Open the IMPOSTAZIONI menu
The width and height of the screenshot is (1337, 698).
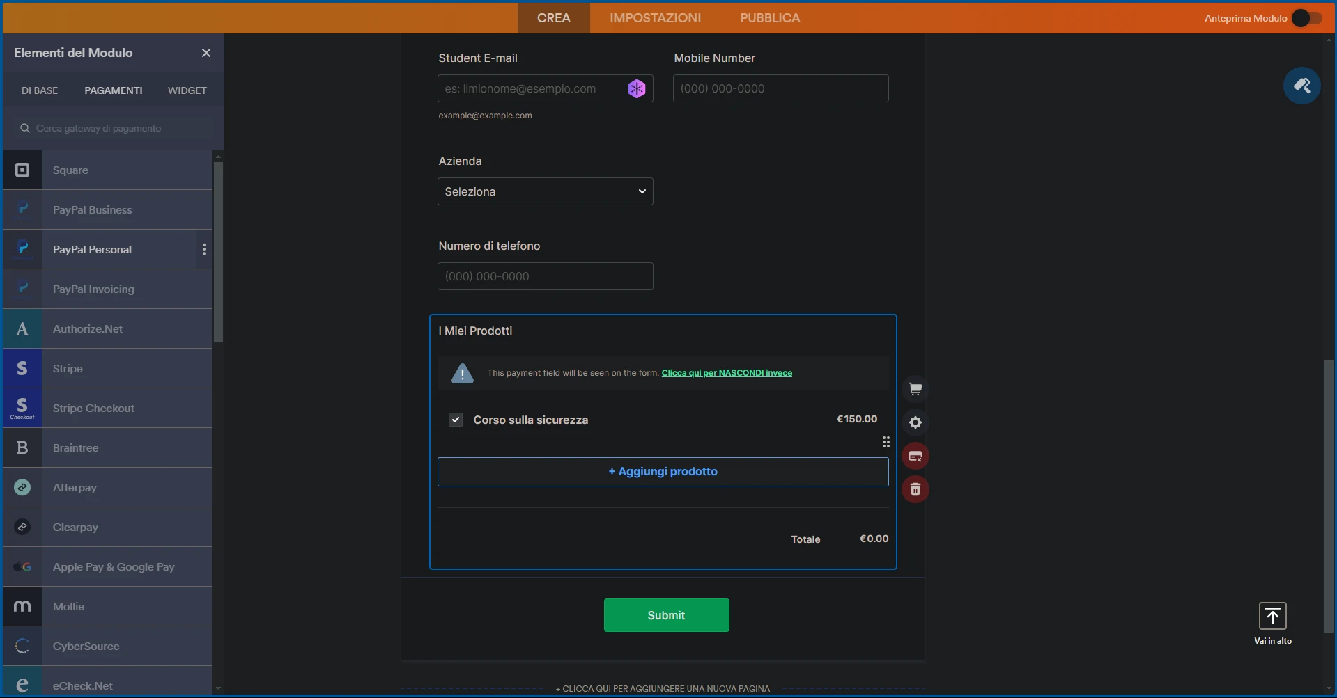[655, 17]
